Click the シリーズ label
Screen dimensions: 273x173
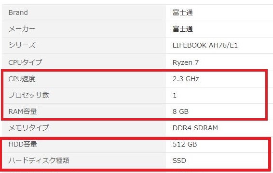coord(22,45)
